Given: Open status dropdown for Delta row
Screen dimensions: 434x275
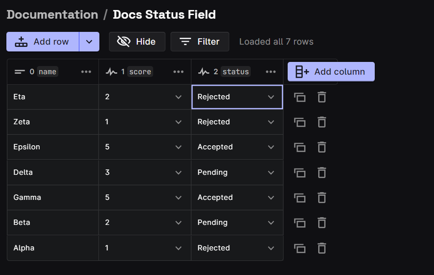Looking at the screenshot, I should pos(271,173).
